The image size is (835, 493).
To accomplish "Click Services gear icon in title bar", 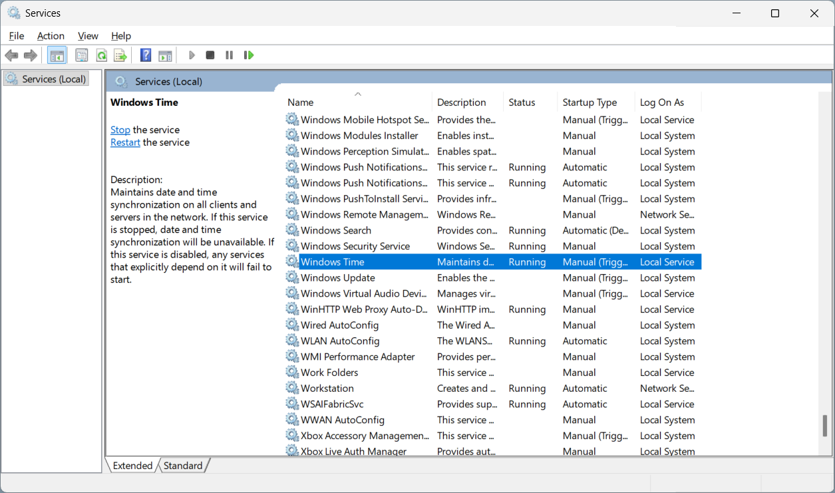I will [13, 13].
